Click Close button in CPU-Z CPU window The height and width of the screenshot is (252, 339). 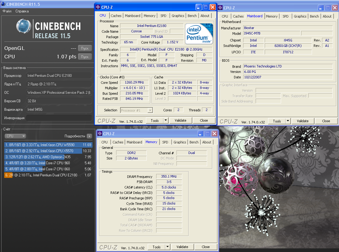(204, 120)
